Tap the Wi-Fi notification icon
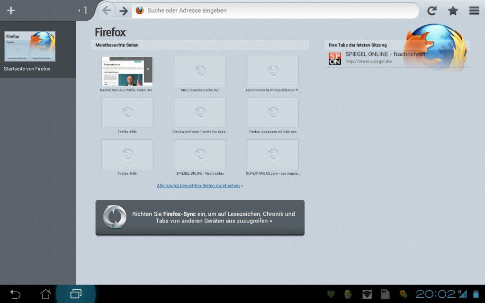The height and width of the screenshot is (303, 485). (367, 294)
